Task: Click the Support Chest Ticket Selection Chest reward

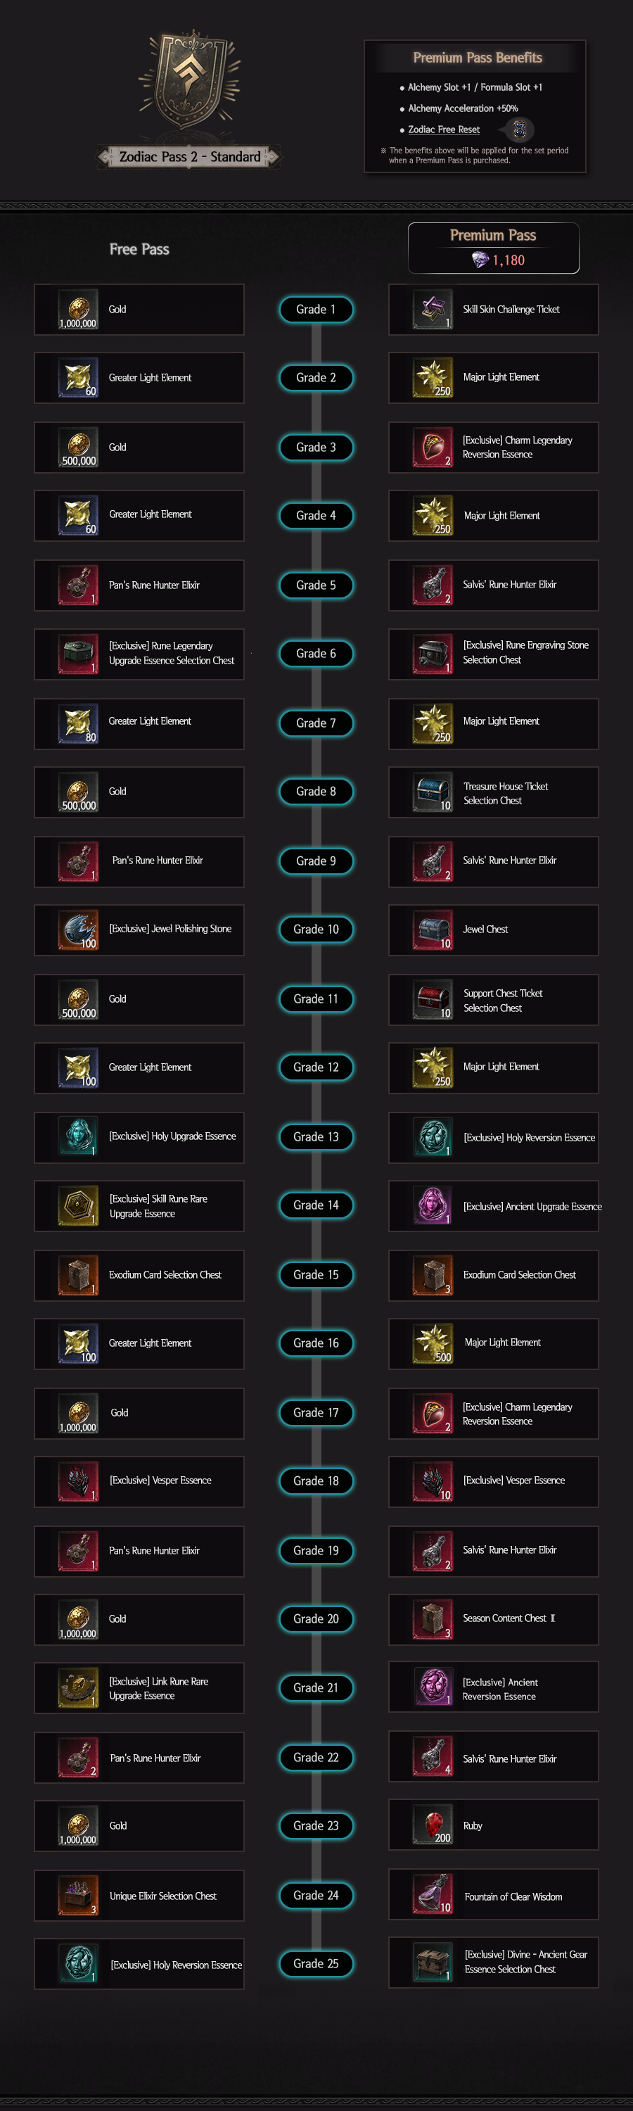Action: (x=494, y=1000)
